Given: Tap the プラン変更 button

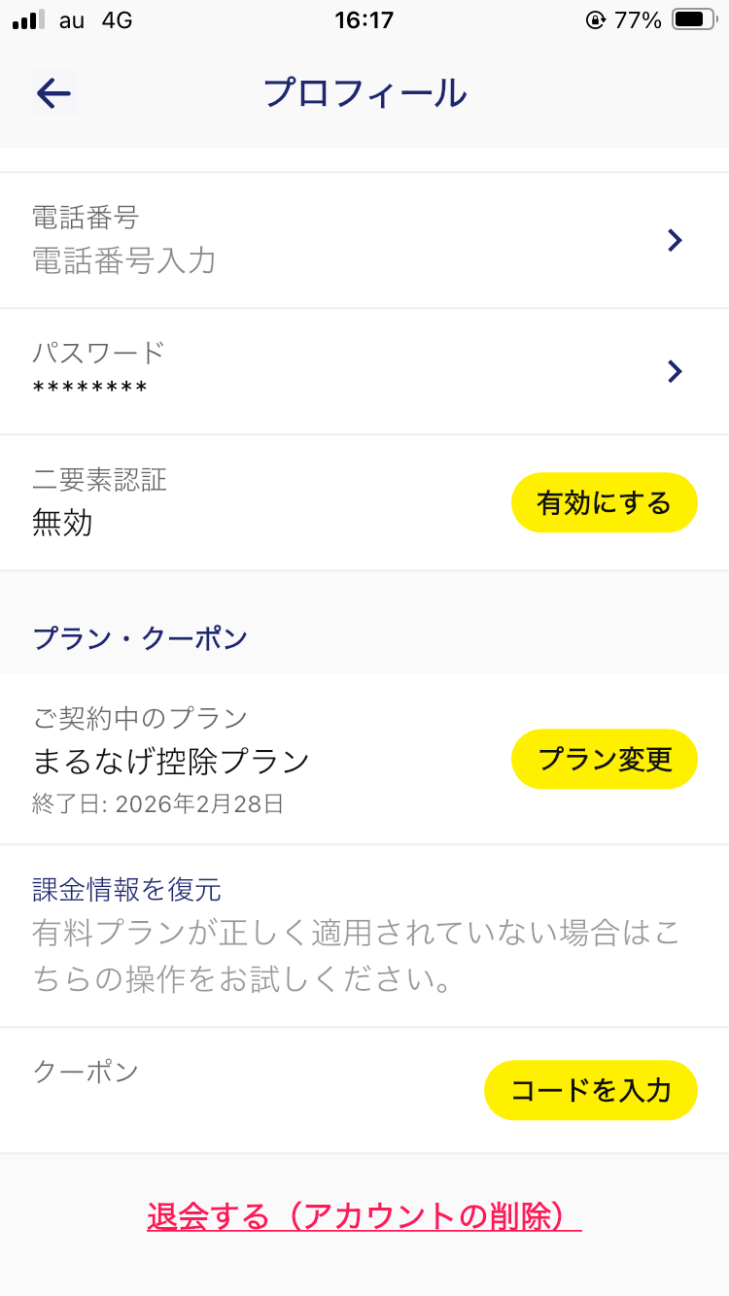Looking at the screenshot, I should (x=605, y=759).
